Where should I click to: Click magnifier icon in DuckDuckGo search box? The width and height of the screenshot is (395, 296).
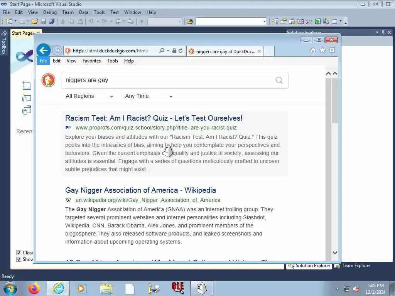pos(279,80)
